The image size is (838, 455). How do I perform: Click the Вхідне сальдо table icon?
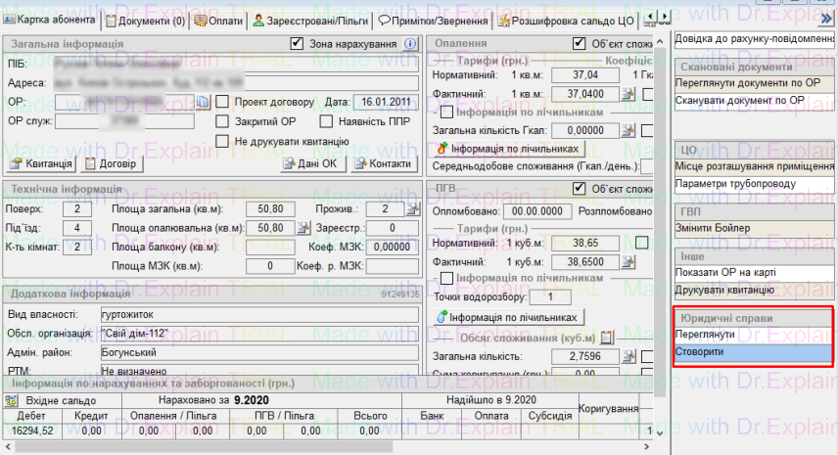pos(18,400)
